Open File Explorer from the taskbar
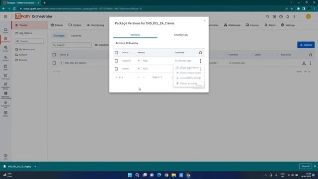318x179 pixels. 174,175
